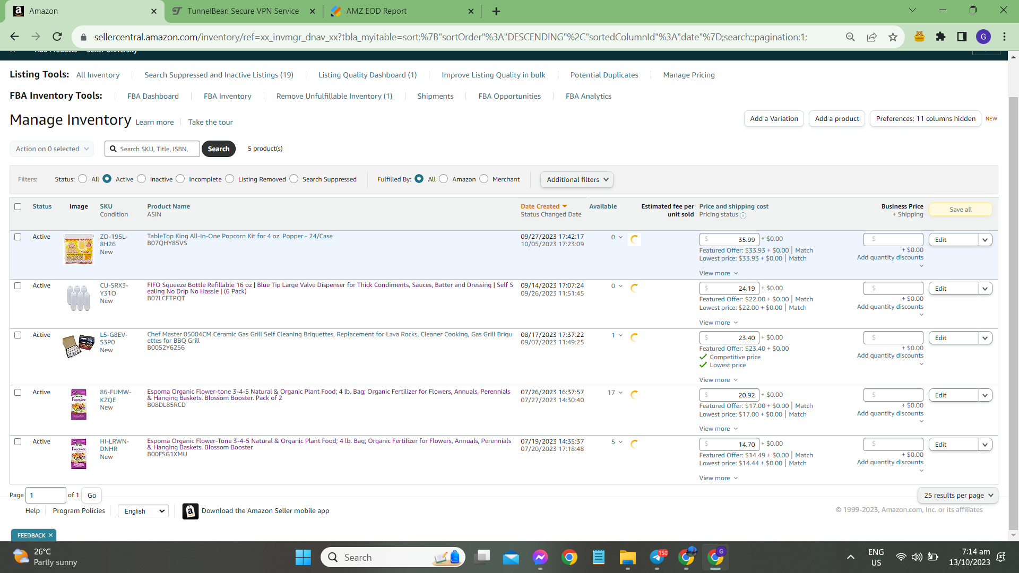Click the Add a product button
The width and height of the screenshot is (1019, 573).
(837, 119)
